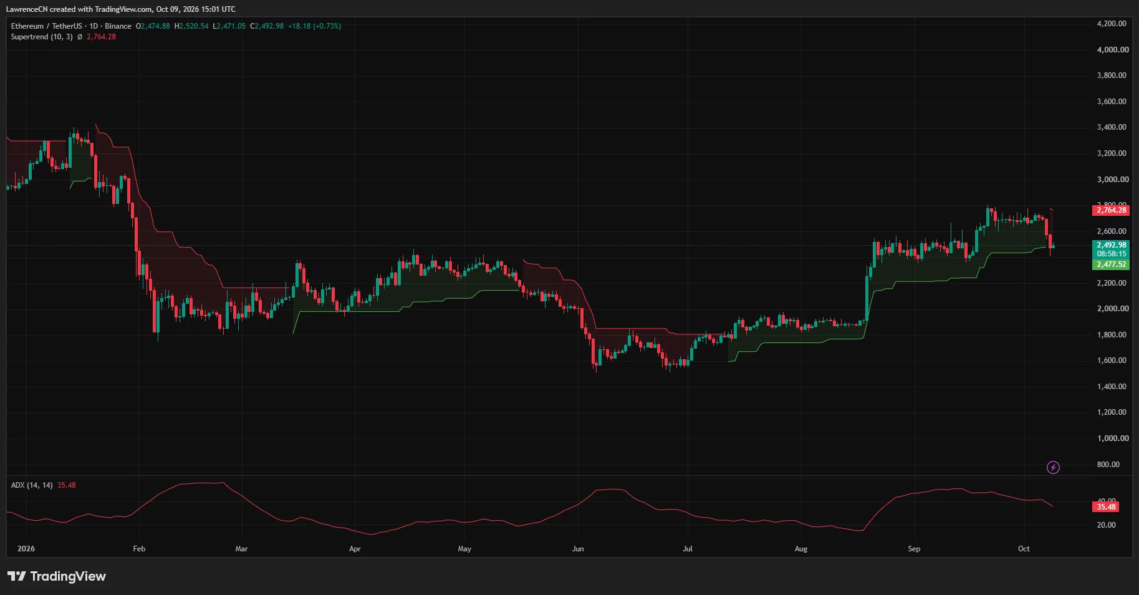Click the Apr label on time axis
The image size is (1139, 595).
355,549
